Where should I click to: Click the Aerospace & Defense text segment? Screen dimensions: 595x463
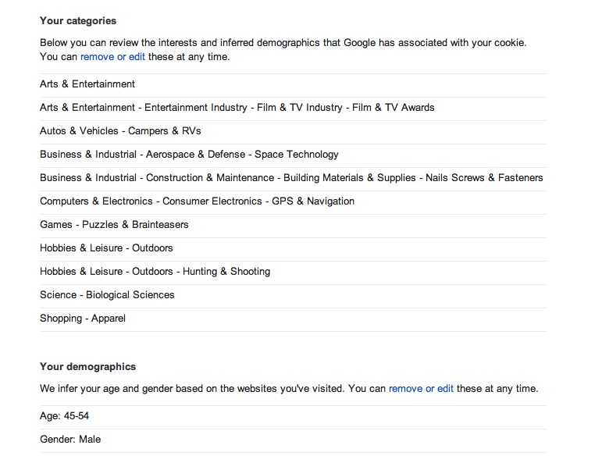[x=195, y=155]
